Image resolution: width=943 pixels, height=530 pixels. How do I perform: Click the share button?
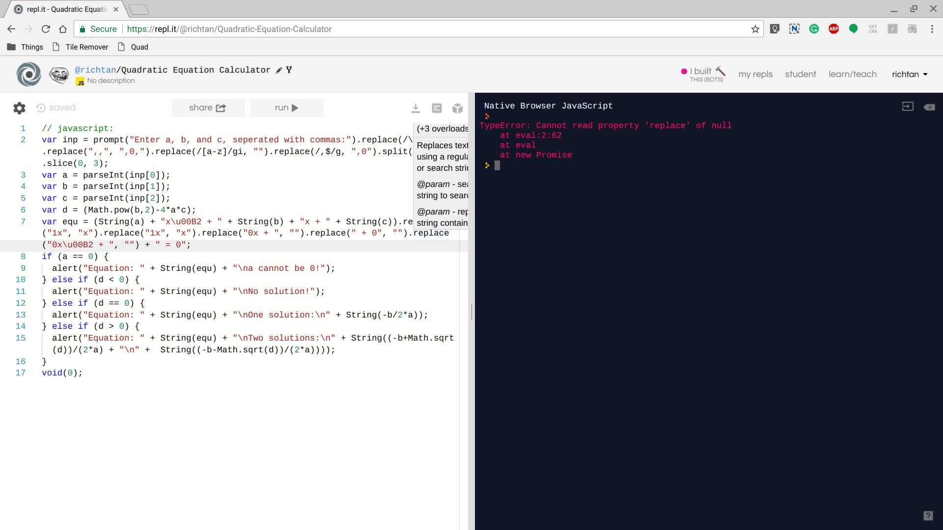(208, 108)
